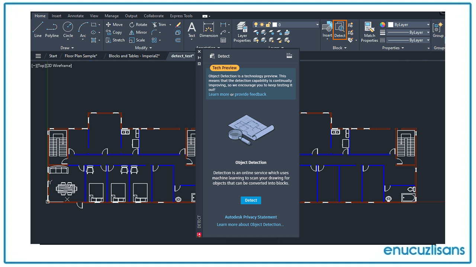Screen dimensions: 476x267
Task: Open the Fillet dropdown arrow
Action: pyautogui.click(x=160, y=33)
